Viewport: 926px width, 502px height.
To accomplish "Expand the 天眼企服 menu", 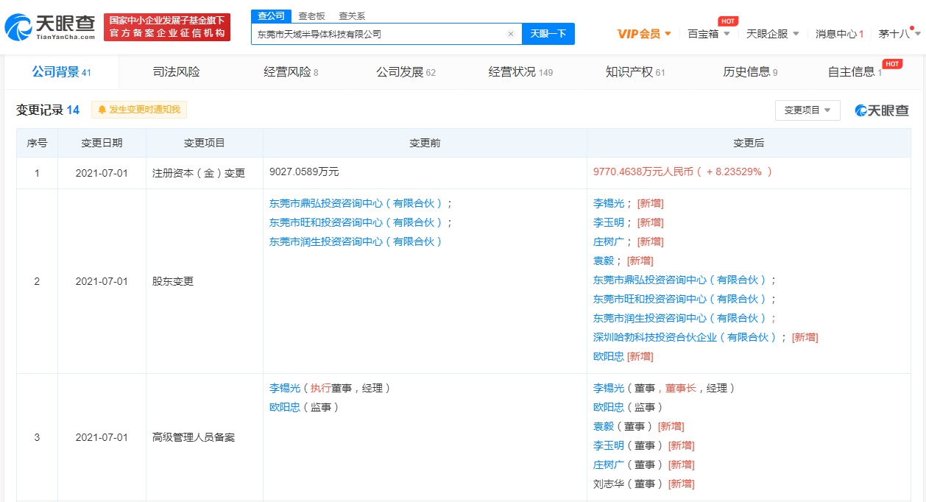I will (772, 34).
